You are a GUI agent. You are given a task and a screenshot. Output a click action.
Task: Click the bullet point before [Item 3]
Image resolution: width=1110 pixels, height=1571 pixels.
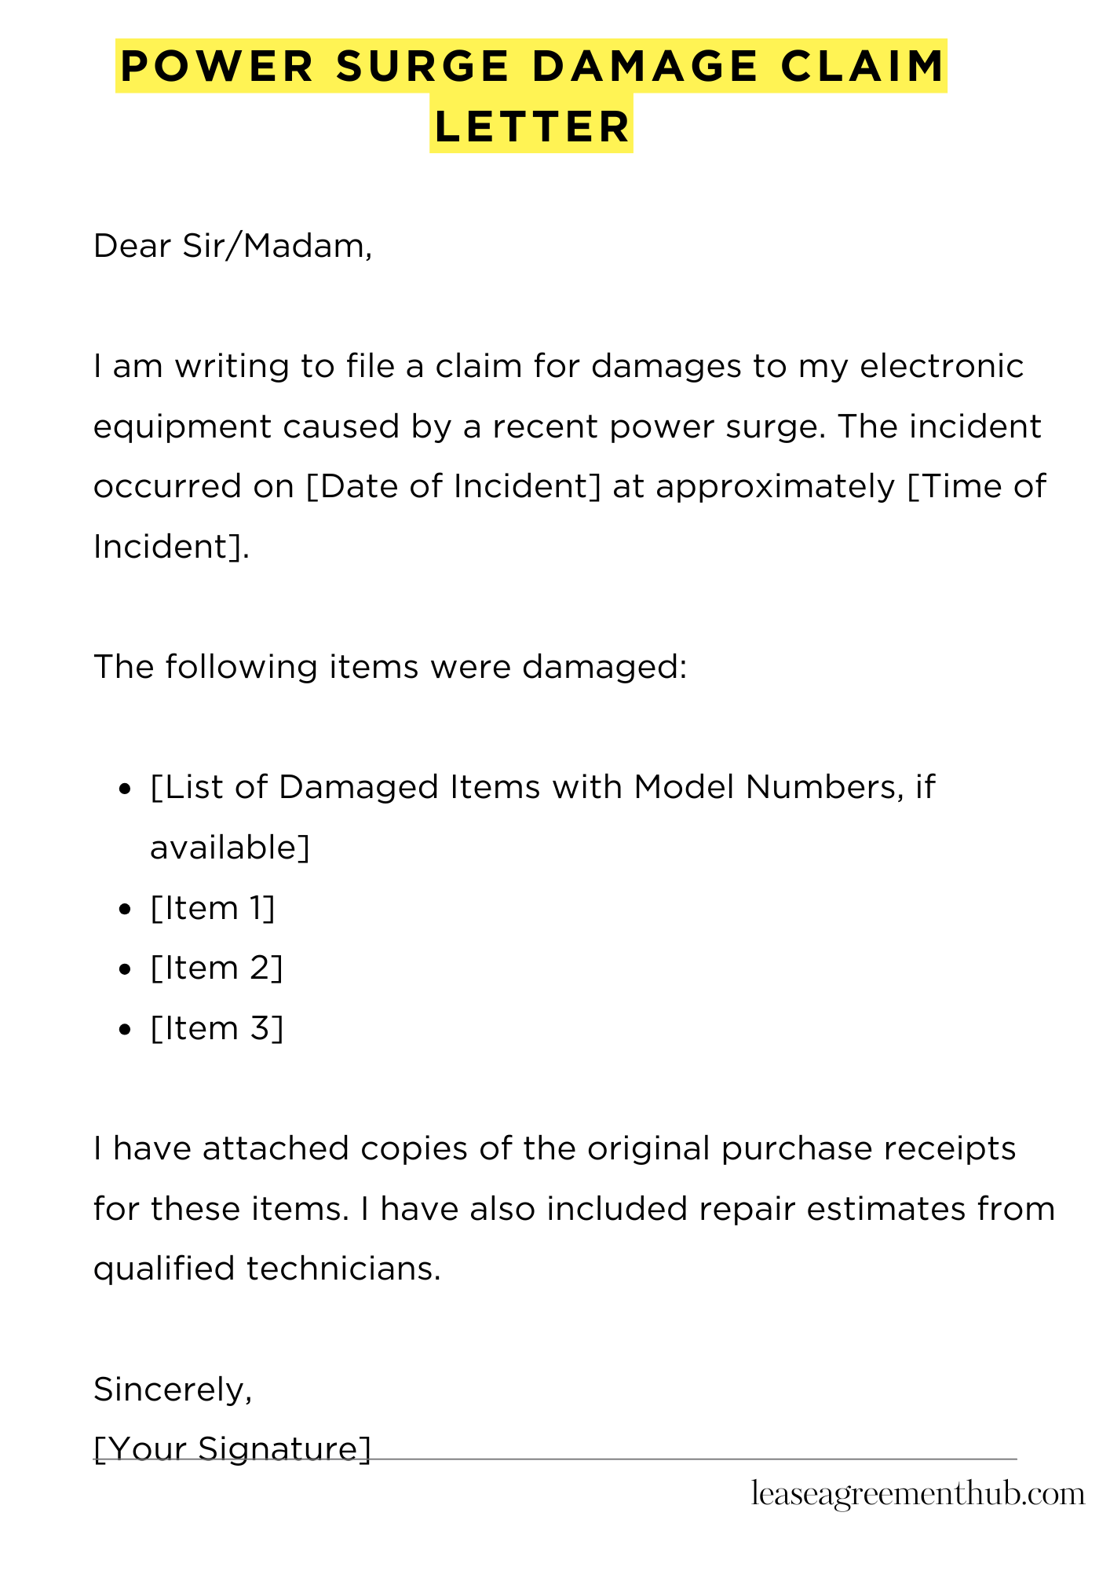click(x=122, y=1031)
